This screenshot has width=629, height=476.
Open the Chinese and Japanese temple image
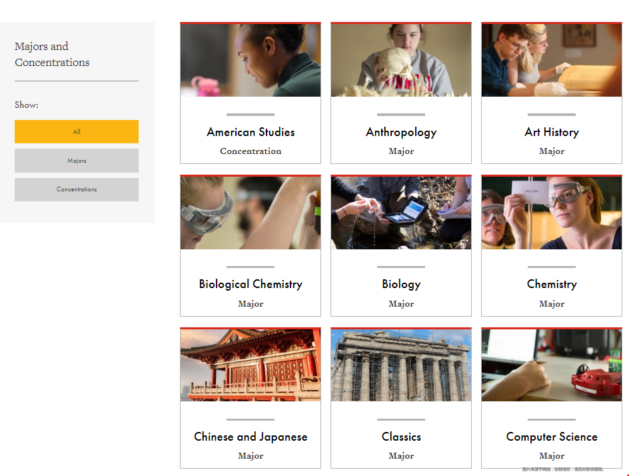251,365
